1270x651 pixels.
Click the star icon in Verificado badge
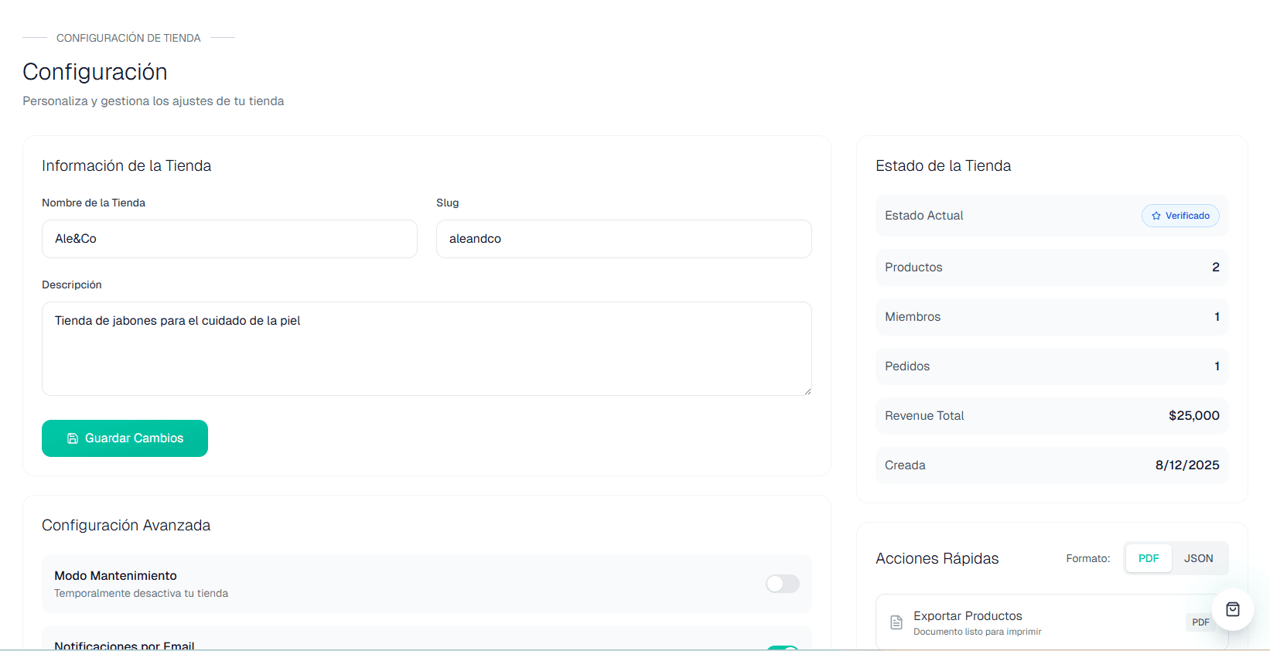point(1156,216)
